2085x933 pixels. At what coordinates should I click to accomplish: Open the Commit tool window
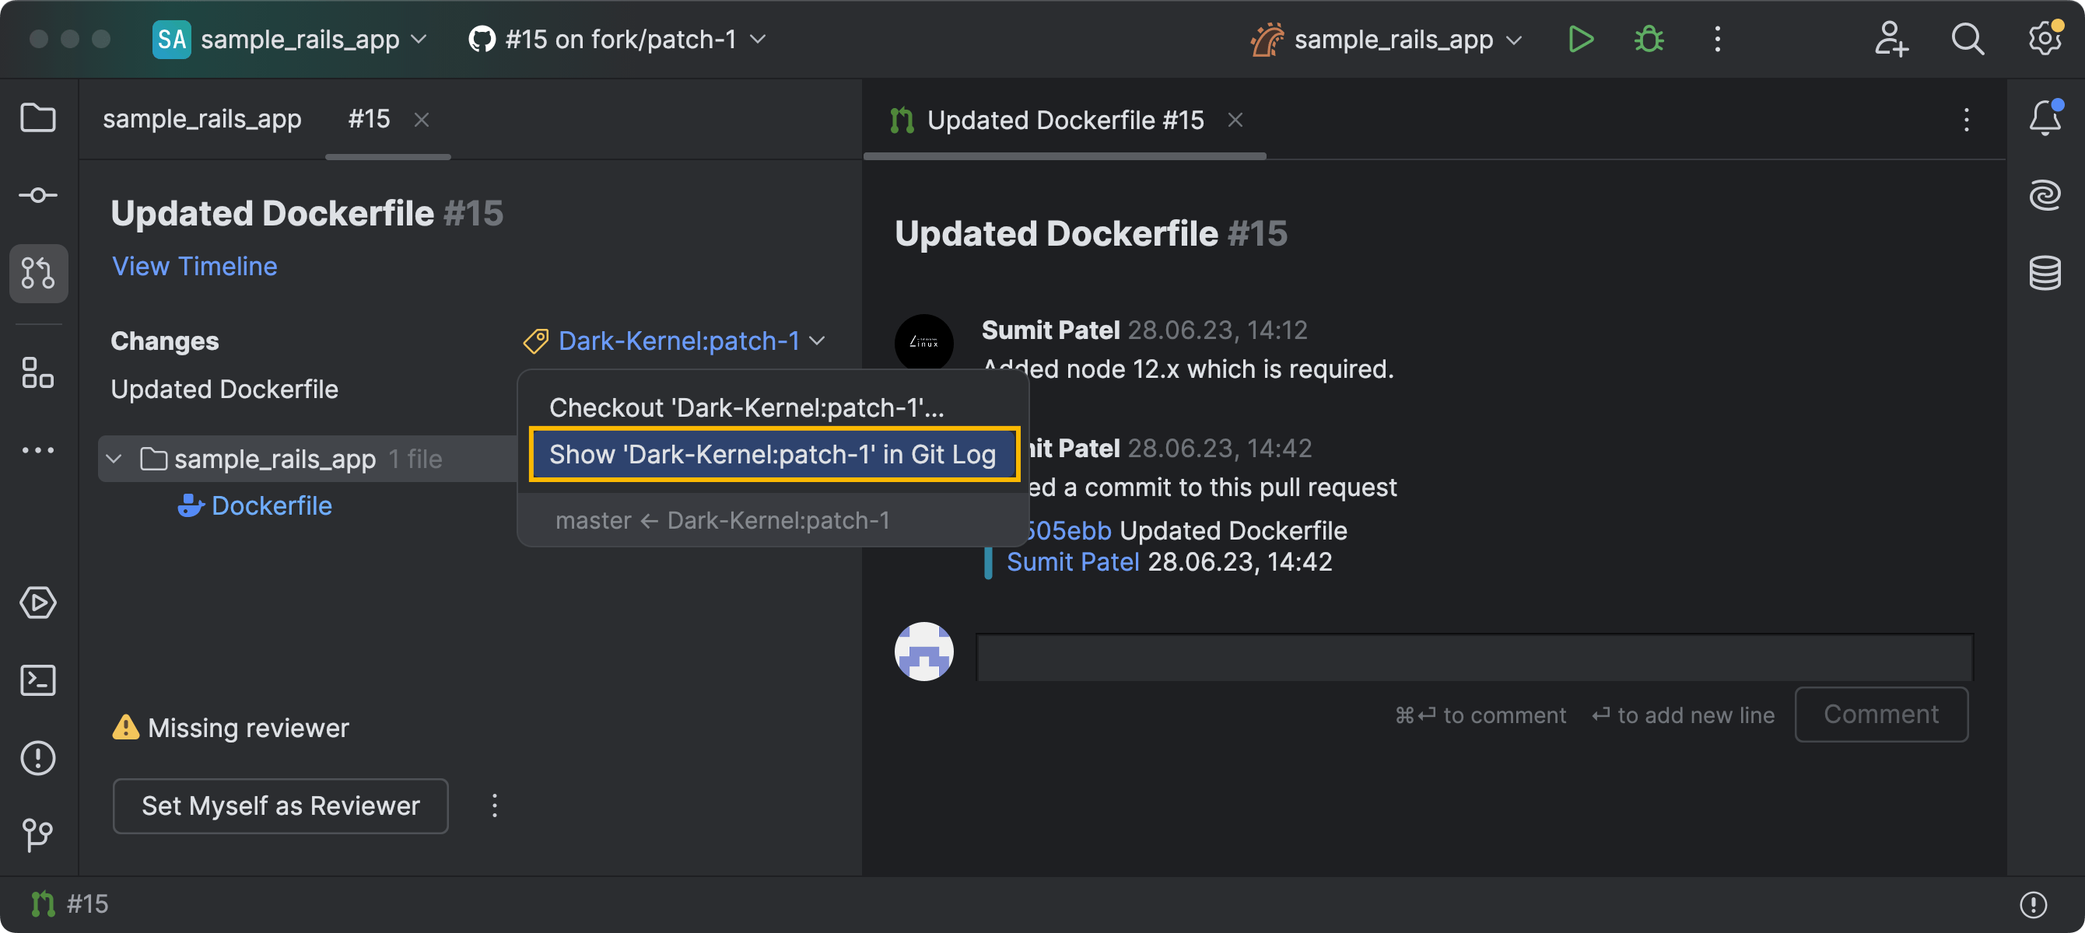point(38,195)
